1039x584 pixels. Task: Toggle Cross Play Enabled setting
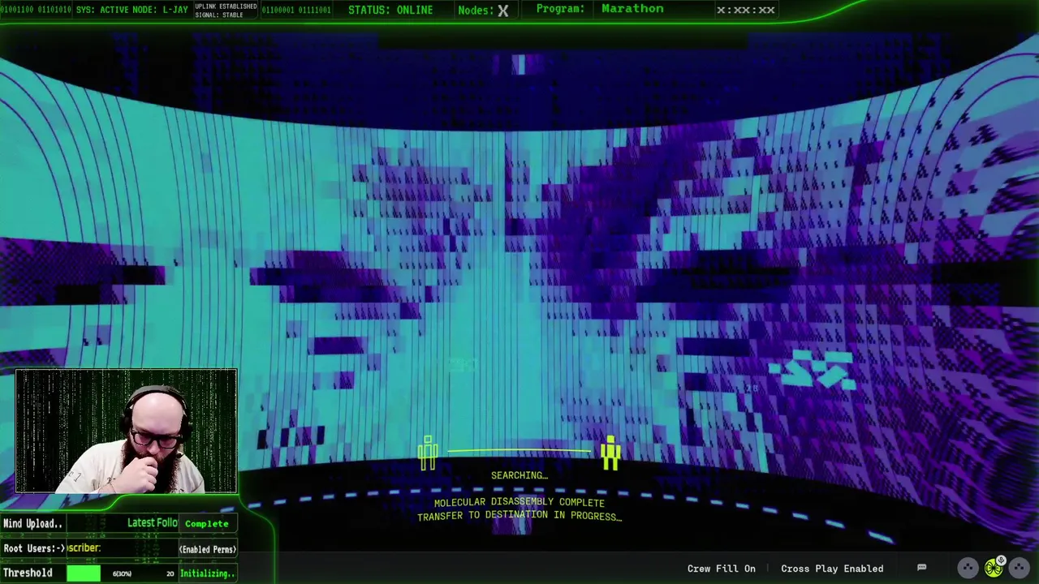tap(832, 569)
